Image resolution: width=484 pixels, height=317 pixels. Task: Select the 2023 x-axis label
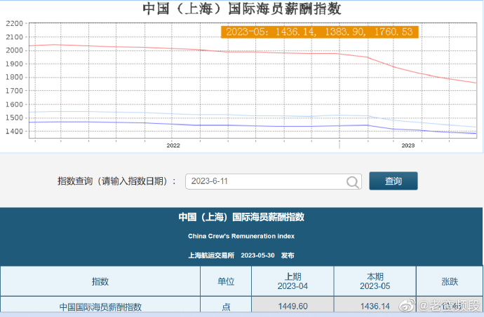pyautogui.click(x=408, y=146)
